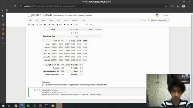Insert a cell below with the plus icon
The image size is (193, 108).
33,25
